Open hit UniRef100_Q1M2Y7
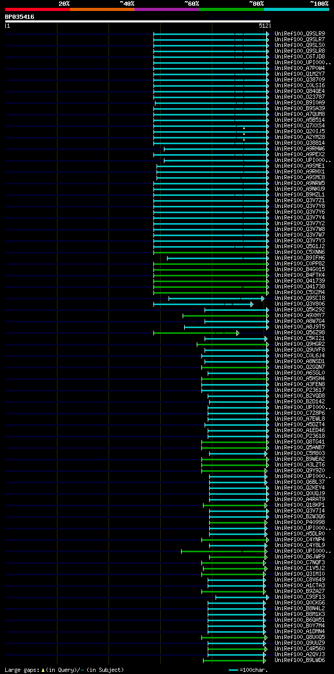The image size is (334, 674). pos(300,74)
